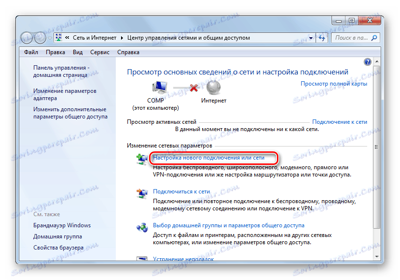The height and width of the screenshot is (280, 400).
Task: Click 'Подключиться к сети' link
Action: 181,192
